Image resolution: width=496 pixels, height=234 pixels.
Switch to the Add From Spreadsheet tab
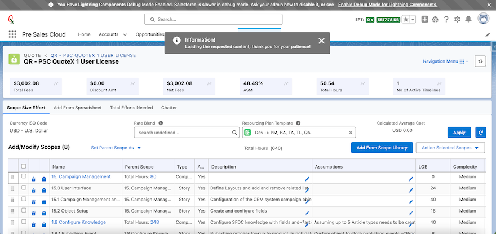(x=78, y=108)
